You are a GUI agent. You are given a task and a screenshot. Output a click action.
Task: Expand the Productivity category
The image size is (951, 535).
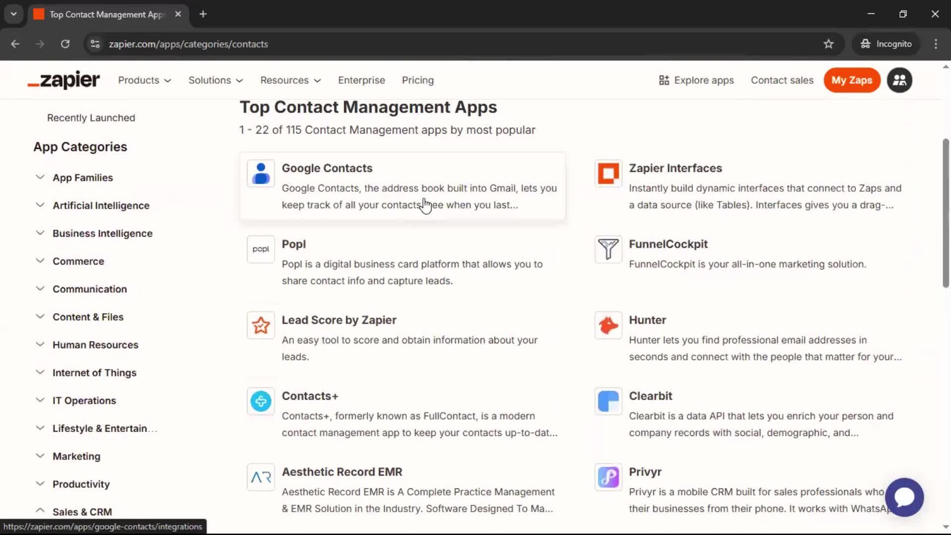(72, 484)
